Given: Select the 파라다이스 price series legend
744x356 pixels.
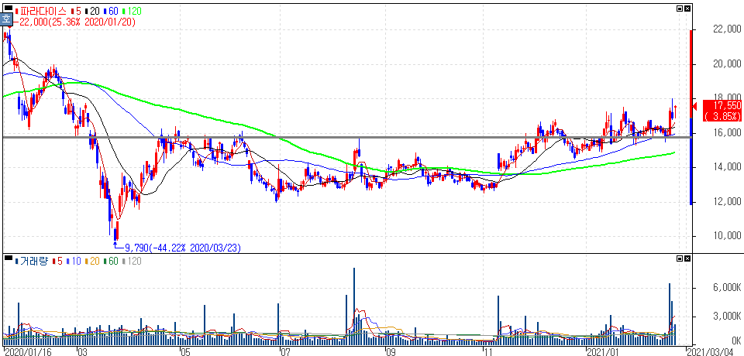Looking at the screenshot, I should [41, 10].
